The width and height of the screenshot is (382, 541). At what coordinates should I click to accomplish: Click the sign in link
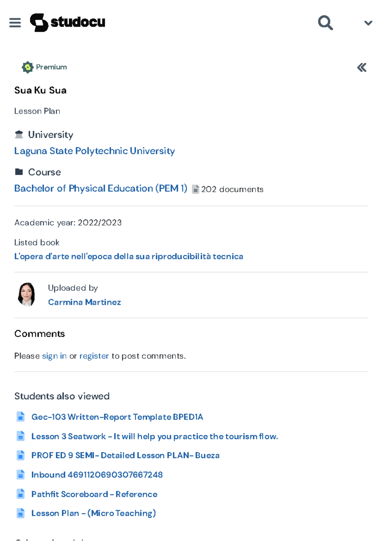click(x=53, y=356)
